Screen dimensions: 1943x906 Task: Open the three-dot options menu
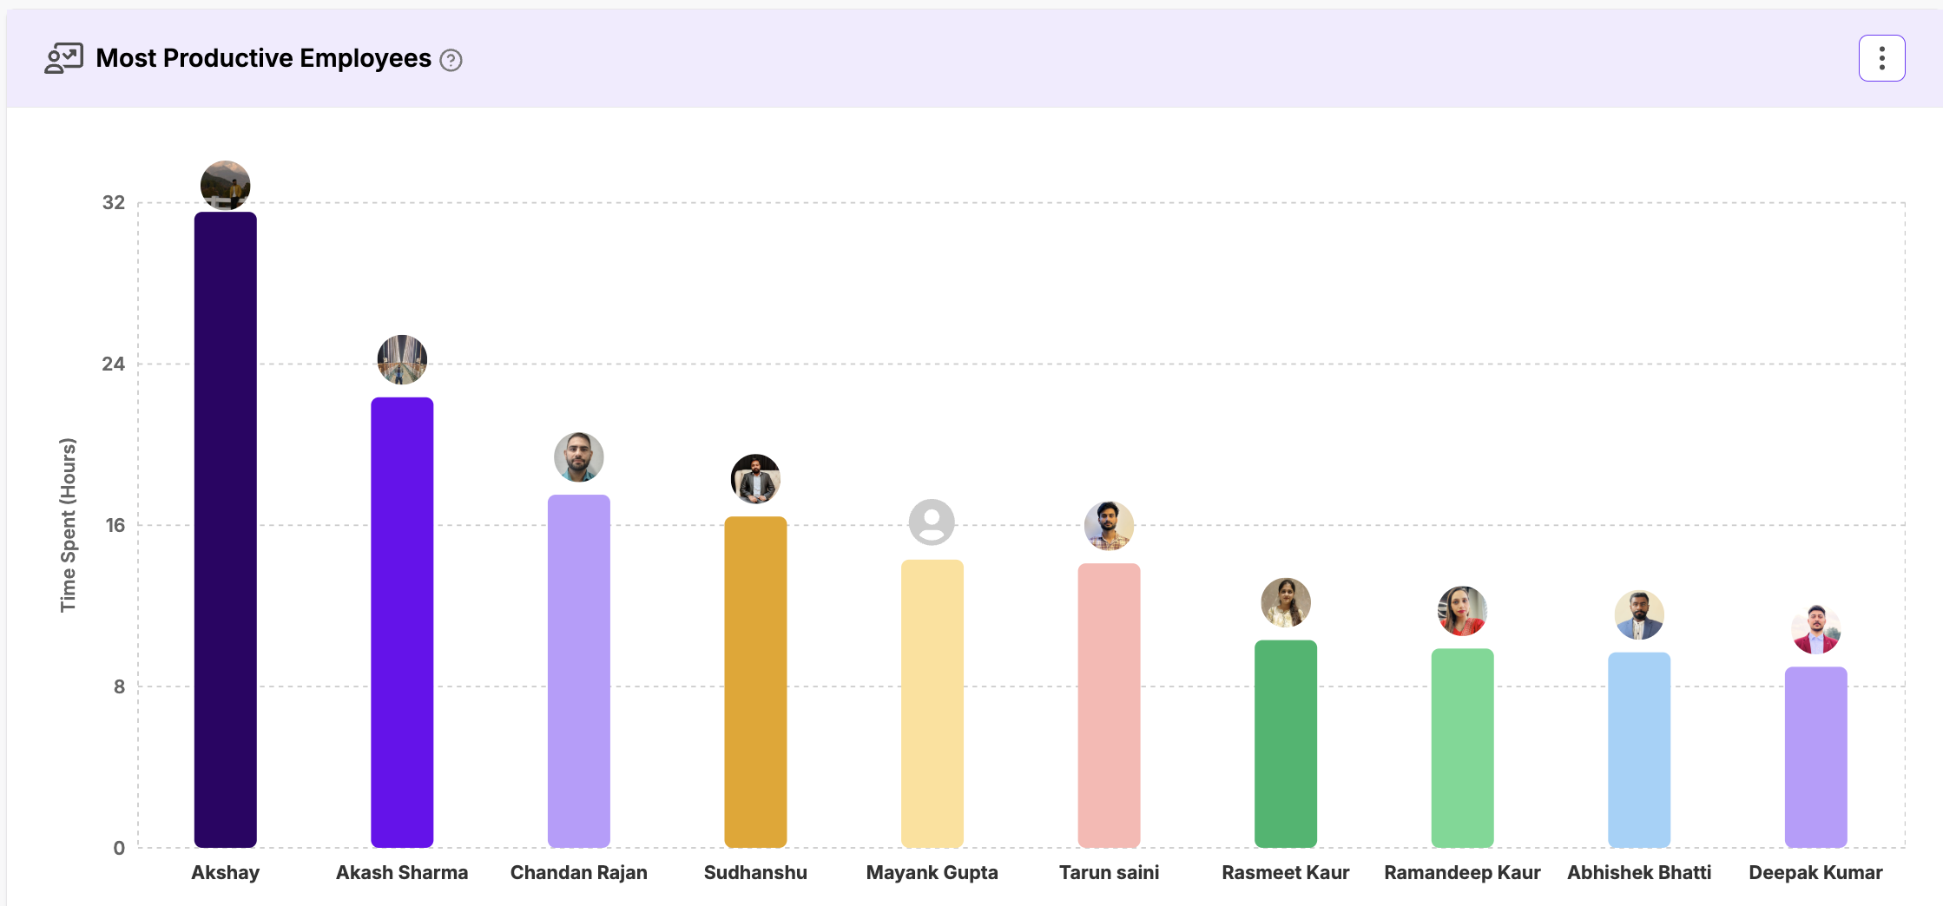1881,58
